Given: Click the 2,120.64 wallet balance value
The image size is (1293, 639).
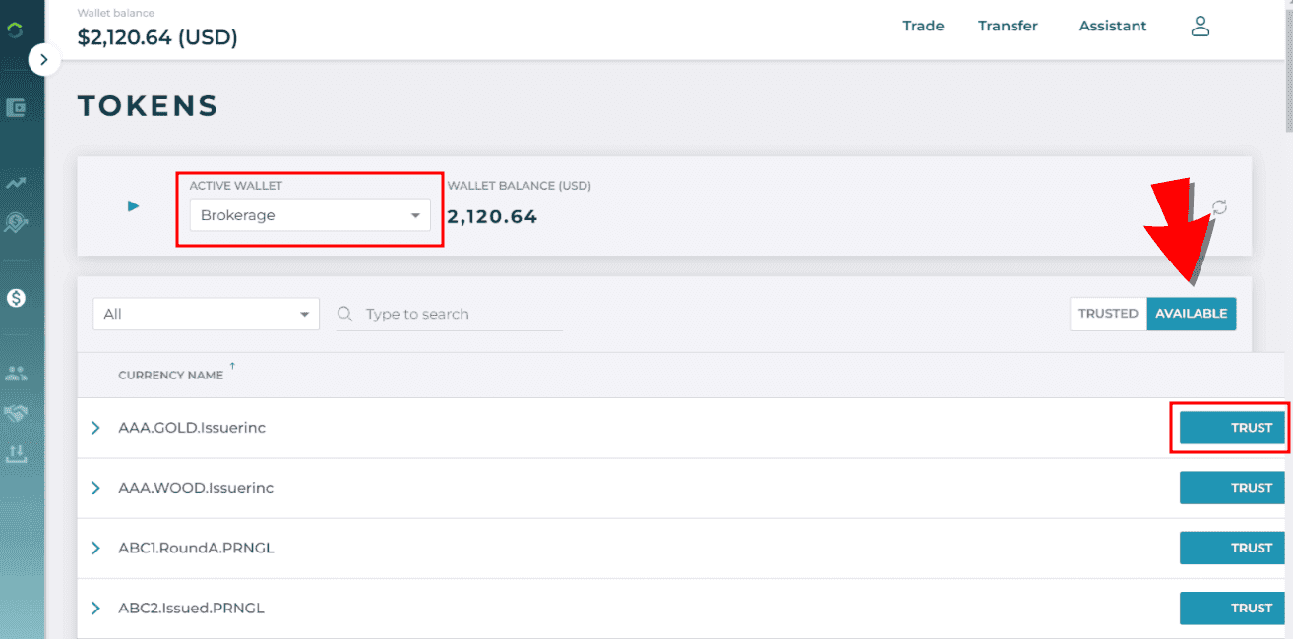Looking at the screenshot, I should (492, 216).
